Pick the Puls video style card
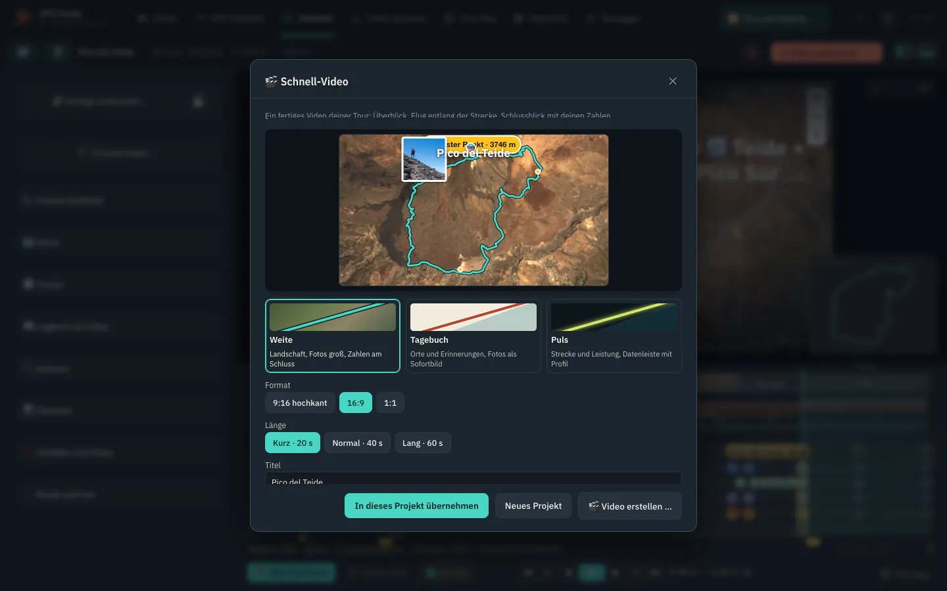This screenshot has height=591, width=947. click(x=614, y=336)
